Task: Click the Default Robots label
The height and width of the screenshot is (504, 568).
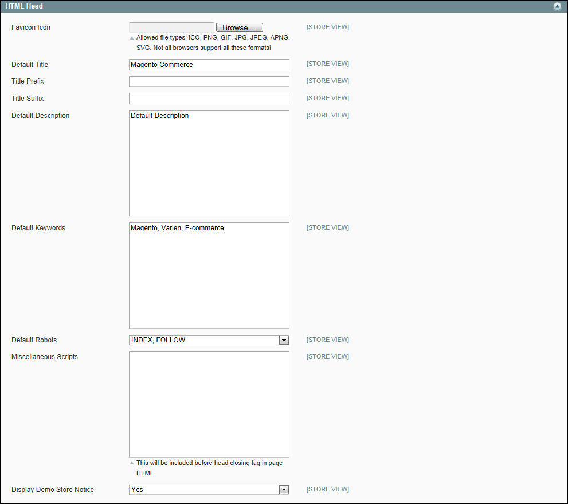Action: tap(34, 340)
